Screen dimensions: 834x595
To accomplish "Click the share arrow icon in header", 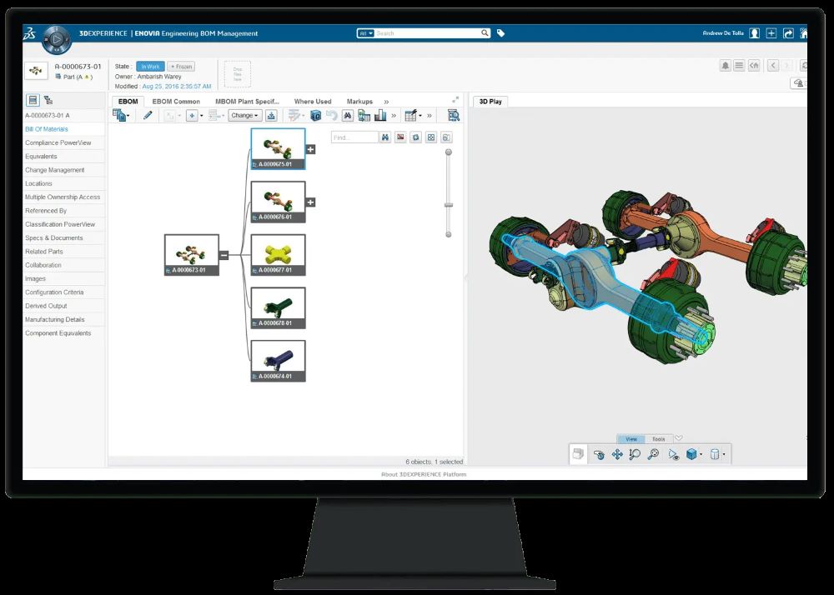I will pyautogui.click(x=788, y=33).
